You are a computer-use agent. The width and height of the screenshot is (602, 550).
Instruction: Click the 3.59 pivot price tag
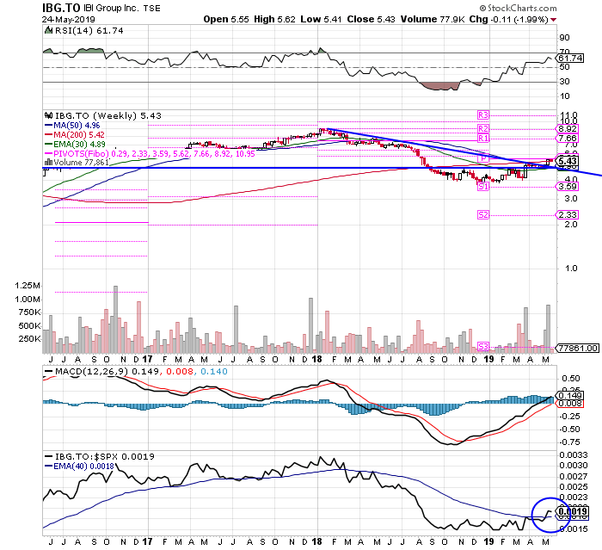point(567,187)
